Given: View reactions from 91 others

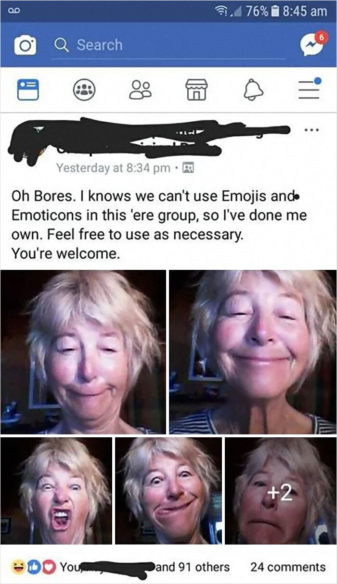Looking at the screenshot, I should coord(193,567).
